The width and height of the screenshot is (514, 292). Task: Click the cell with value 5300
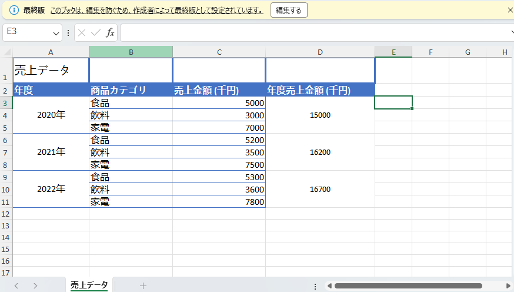click(219, 177)
